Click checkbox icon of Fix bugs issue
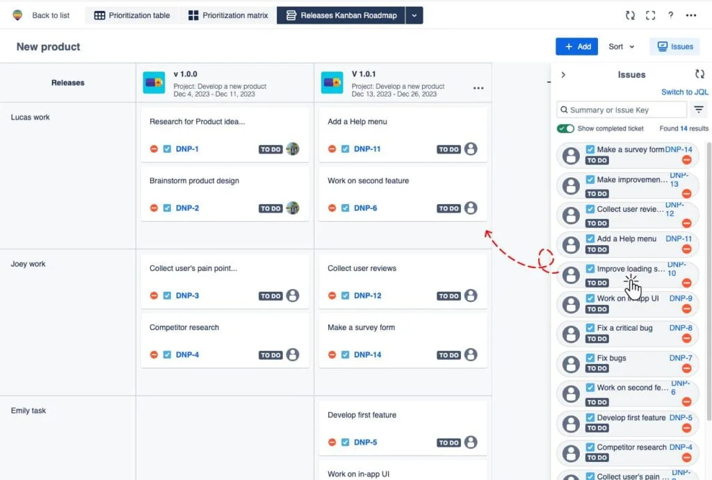 (590, 358)
